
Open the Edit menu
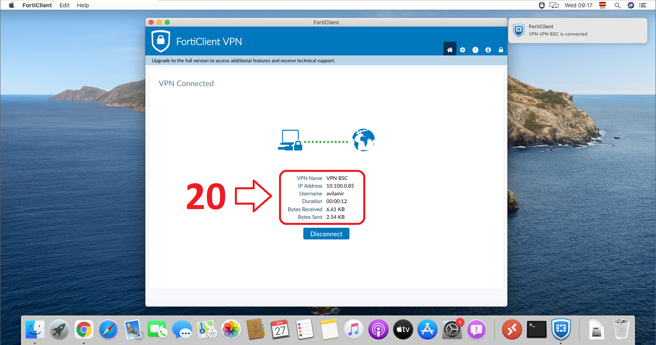pyautogui.click(x=64, y=5)
